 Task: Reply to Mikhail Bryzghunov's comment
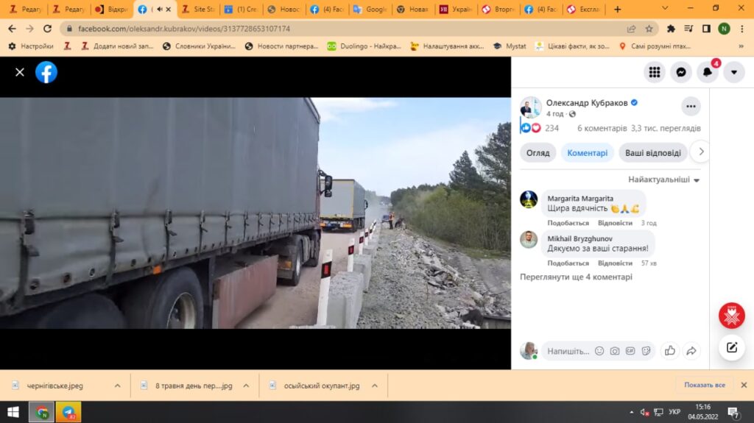pos(615,263)
